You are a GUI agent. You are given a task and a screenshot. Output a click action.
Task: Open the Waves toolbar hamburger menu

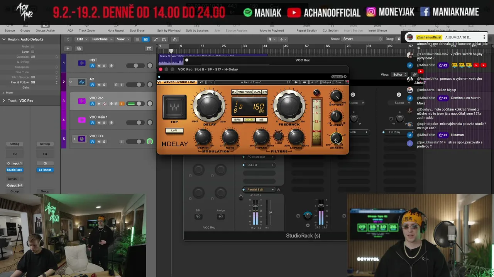(x=347, y=82)
